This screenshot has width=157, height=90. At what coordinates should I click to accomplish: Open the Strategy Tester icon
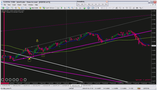[x=26, y=8]
